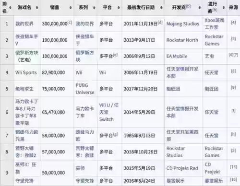Image resolution: width=240 pixels, height=186 pixels.
Task: Open 俄罗斯方块（艺电）game link
Action: pos(27,56)
